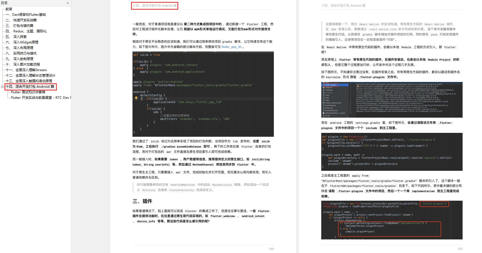Click the analysis_options.yaml file icon
The height and width of the screenshot is (253, 482).
323,103
